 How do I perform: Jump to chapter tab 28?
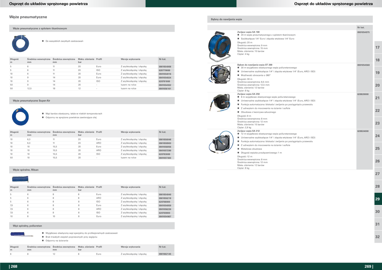point(378,186)
